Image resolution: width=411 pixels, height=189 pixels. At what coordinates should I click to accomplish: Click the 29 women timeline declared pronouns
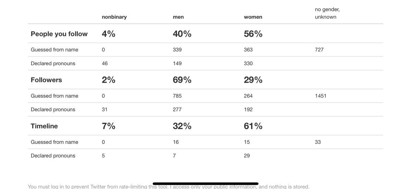point(247,156)
